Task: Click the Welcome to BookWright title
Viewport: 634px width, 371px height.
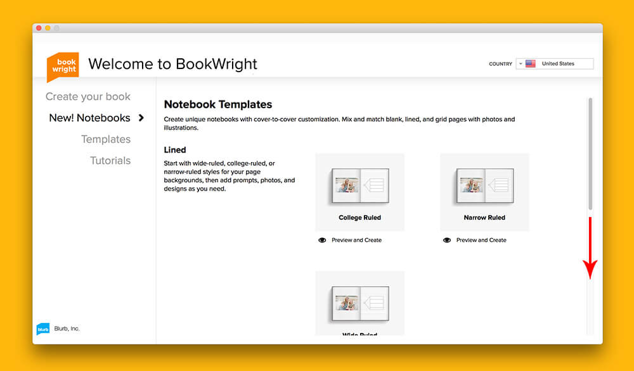Action: tap(172, 64)
